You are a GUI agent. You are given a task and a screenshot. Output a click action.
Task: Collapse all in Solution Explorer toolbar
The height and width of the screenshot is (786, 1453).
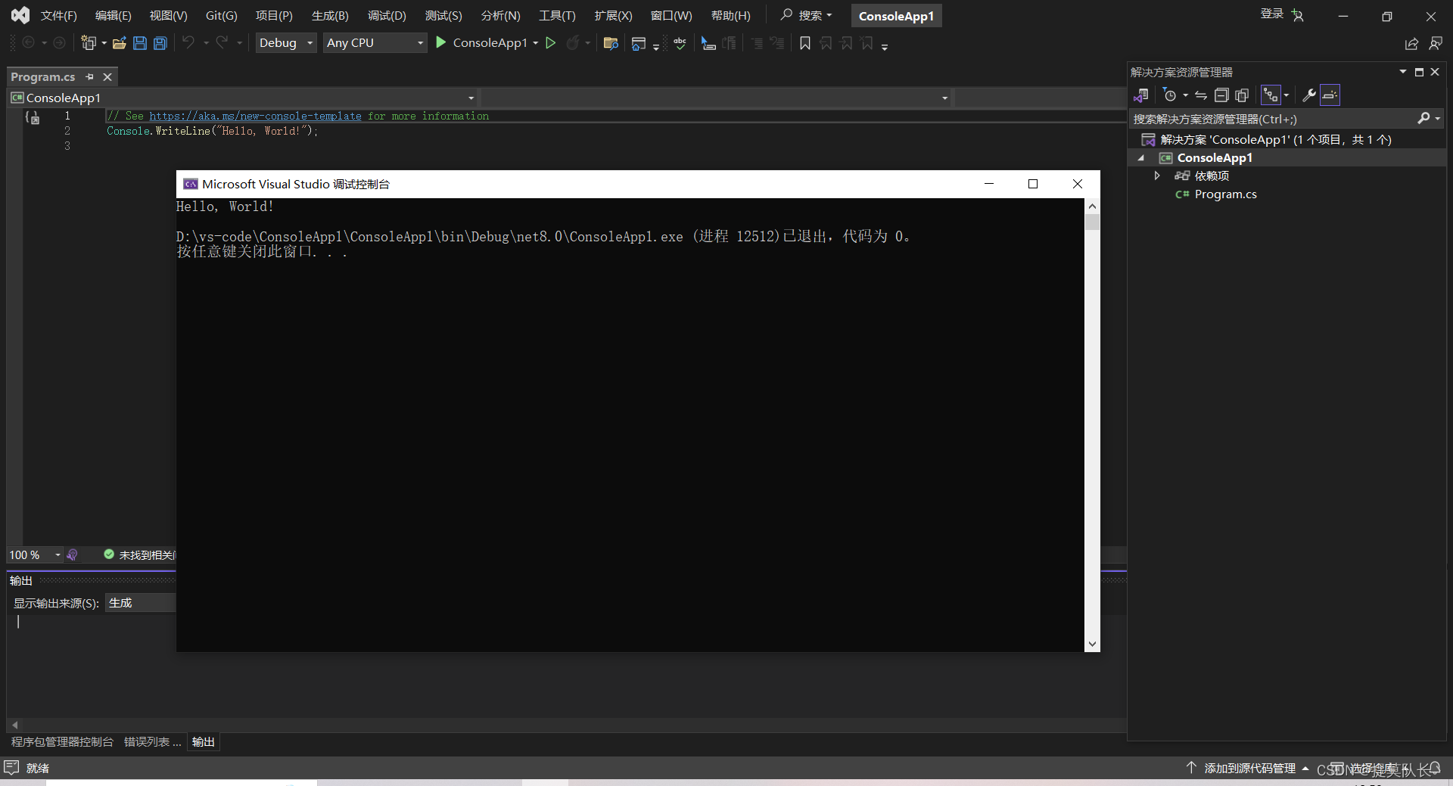pyautogui.click(x=1221, y=95)
